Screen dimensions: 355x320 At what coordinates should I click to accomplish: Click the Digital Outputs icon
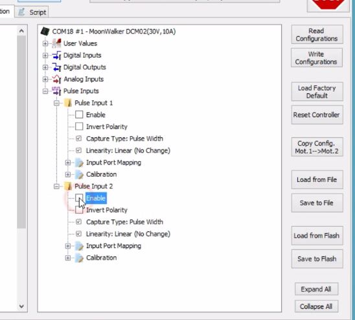tap(56, 67)
